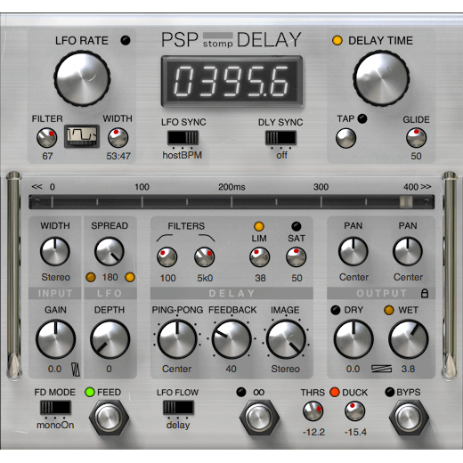
Task: Toggle the left yellow LED beside 180
Action: (x=91, y=277)
